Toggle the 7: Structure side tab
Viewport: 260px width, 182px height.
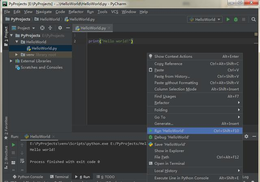tap(6, 157)
